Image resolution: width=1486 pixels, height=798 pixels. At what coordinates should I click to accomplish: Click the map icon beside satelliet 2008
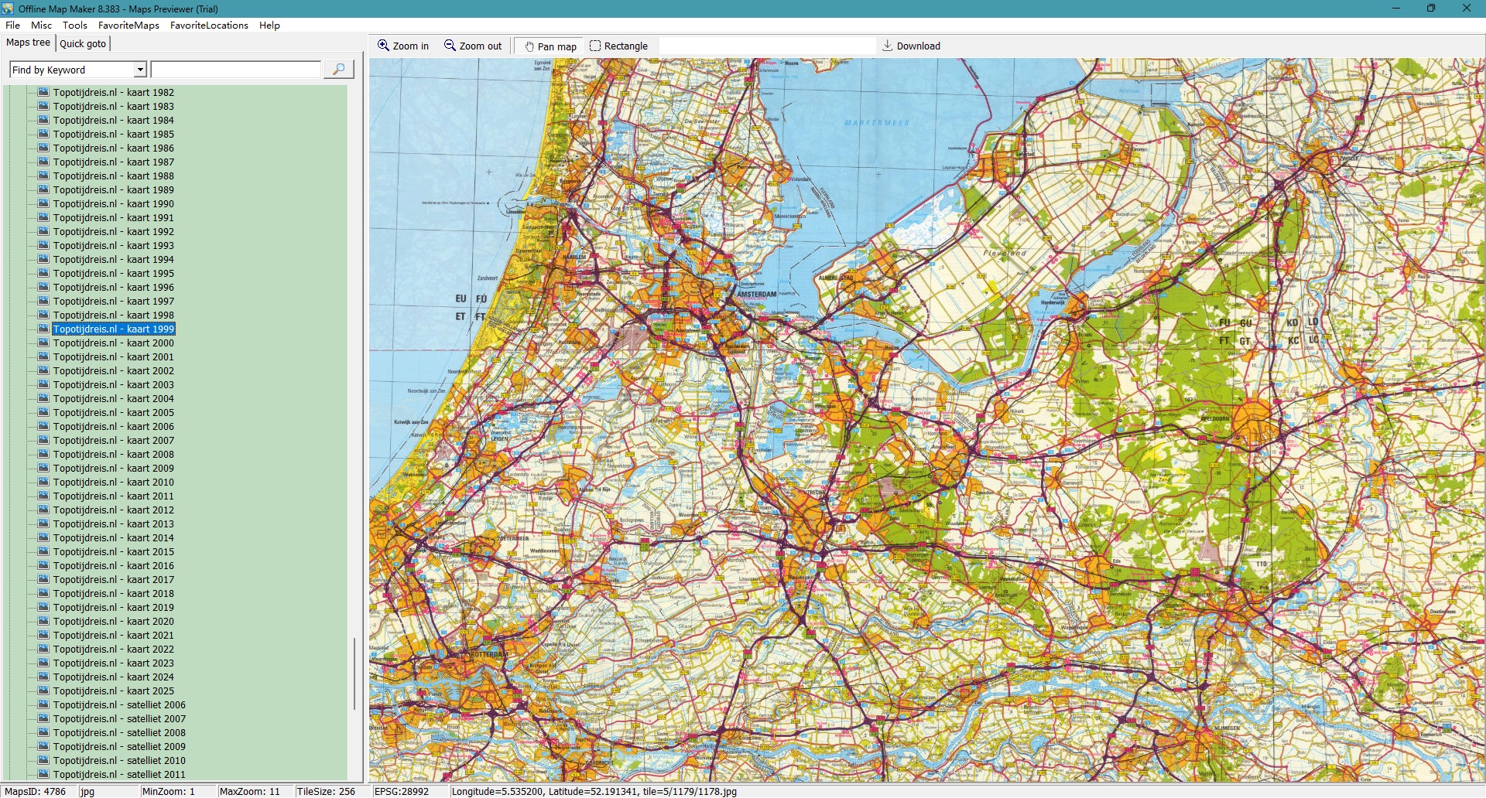(x=44, y=732)
